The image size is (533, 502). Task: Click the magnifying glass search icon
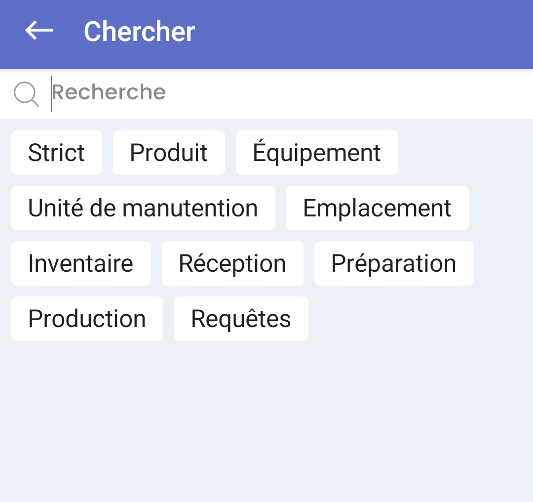[26, 94]
